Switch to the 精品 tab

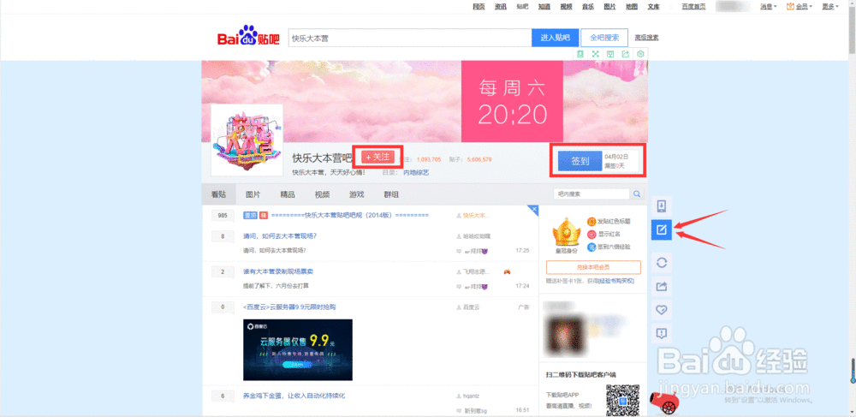pyautogui.click(x=288, y=194)
